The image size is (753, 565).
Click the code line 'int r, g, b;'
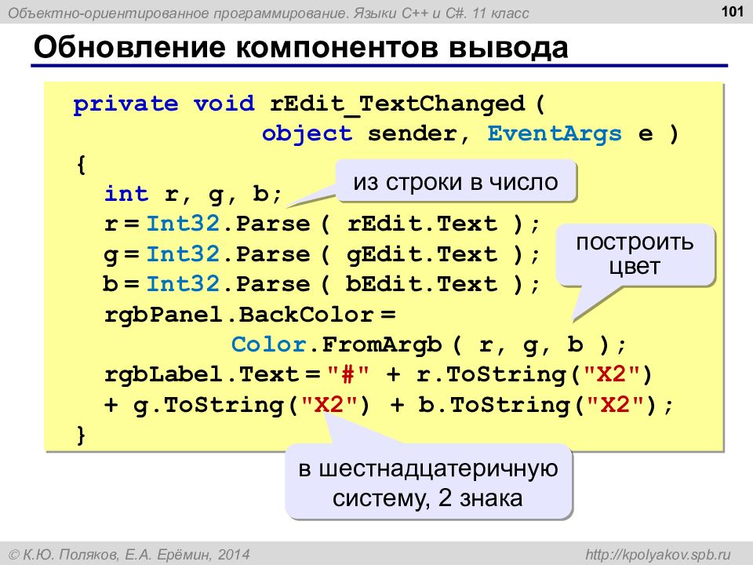click(193, 194)
